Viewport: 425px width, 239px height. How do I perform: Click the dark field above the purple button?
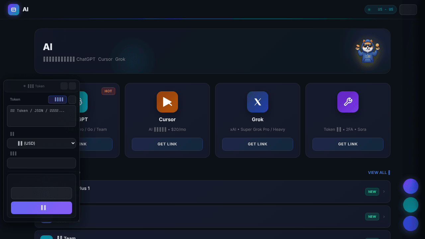click(42, 193)
